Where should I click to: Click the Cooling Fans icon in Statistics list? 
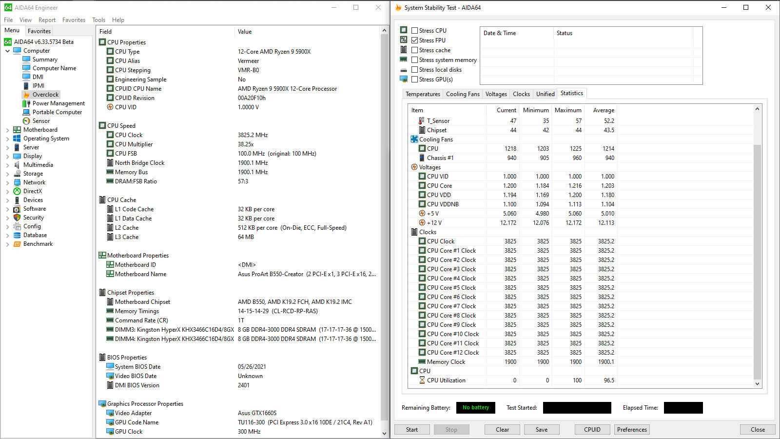point(414,140)
